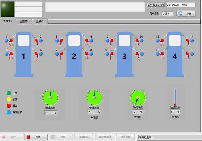Click the 停止 stop button
Viewport: 202px width, 141px height.
tap(36, 137)
